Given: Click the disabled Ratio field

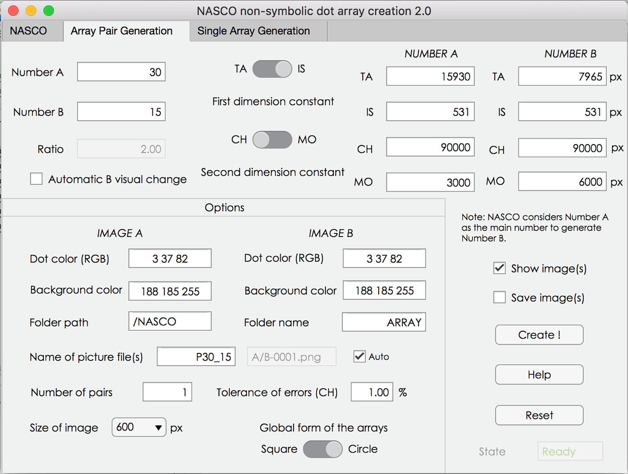Looking at the screenshot, I should [121, 149].
